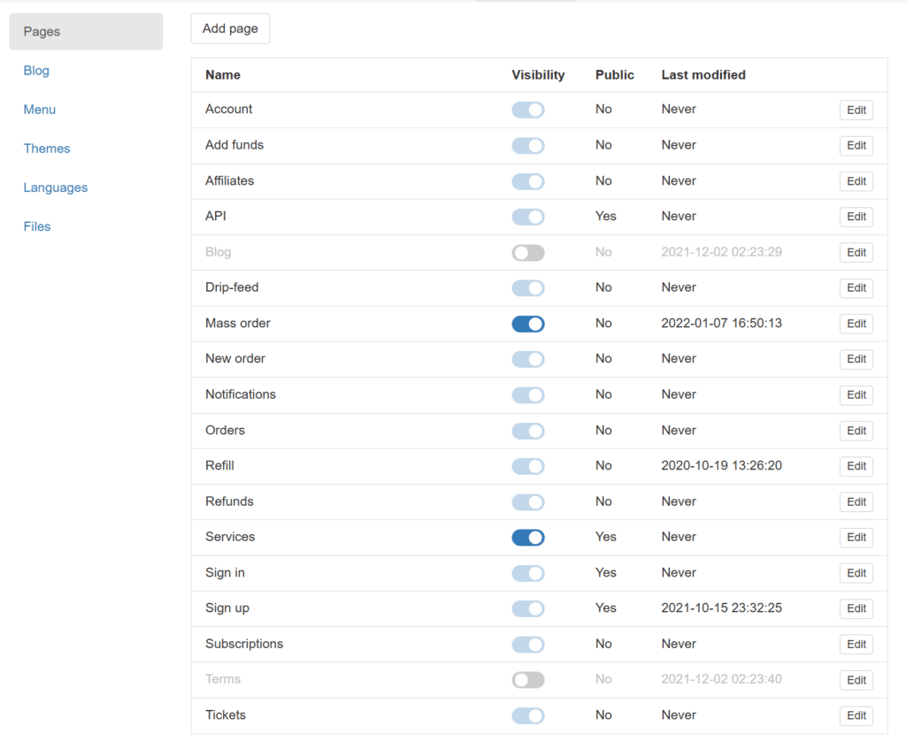
Task: Go to the Menu settings section
Action: 40,110
